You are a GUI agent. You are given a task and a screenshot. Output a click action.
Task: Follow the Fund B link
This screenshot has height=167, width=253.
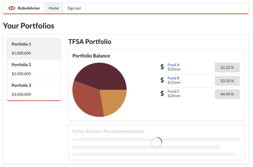click(173, 78)
